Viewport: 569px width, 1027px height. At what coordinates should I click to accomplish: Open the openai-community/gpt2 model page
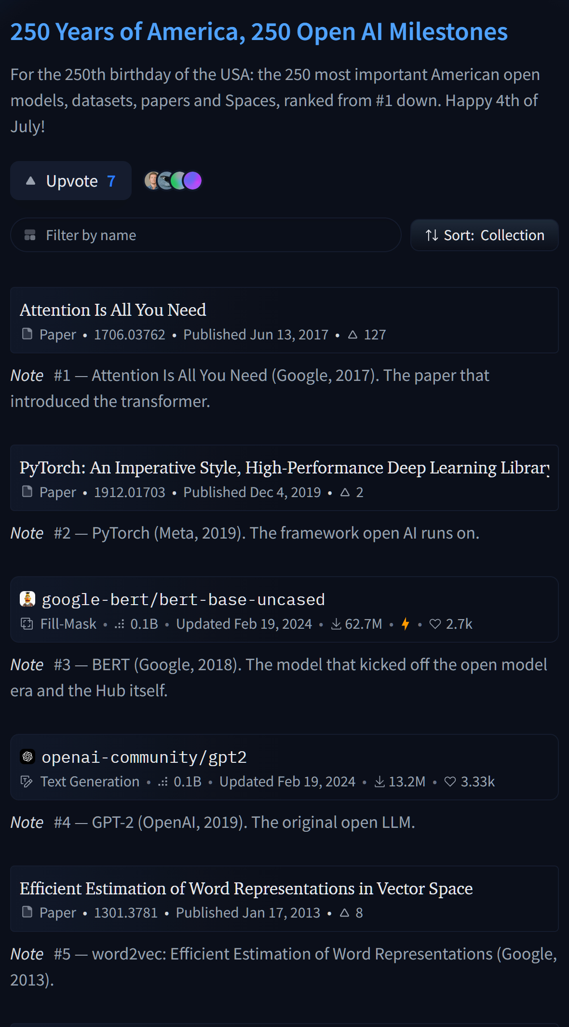click(x=144, y=757)
